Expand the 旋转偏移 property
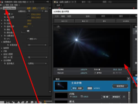The width and height of the screenshot is (138, 104). click(x=2, y=27)
